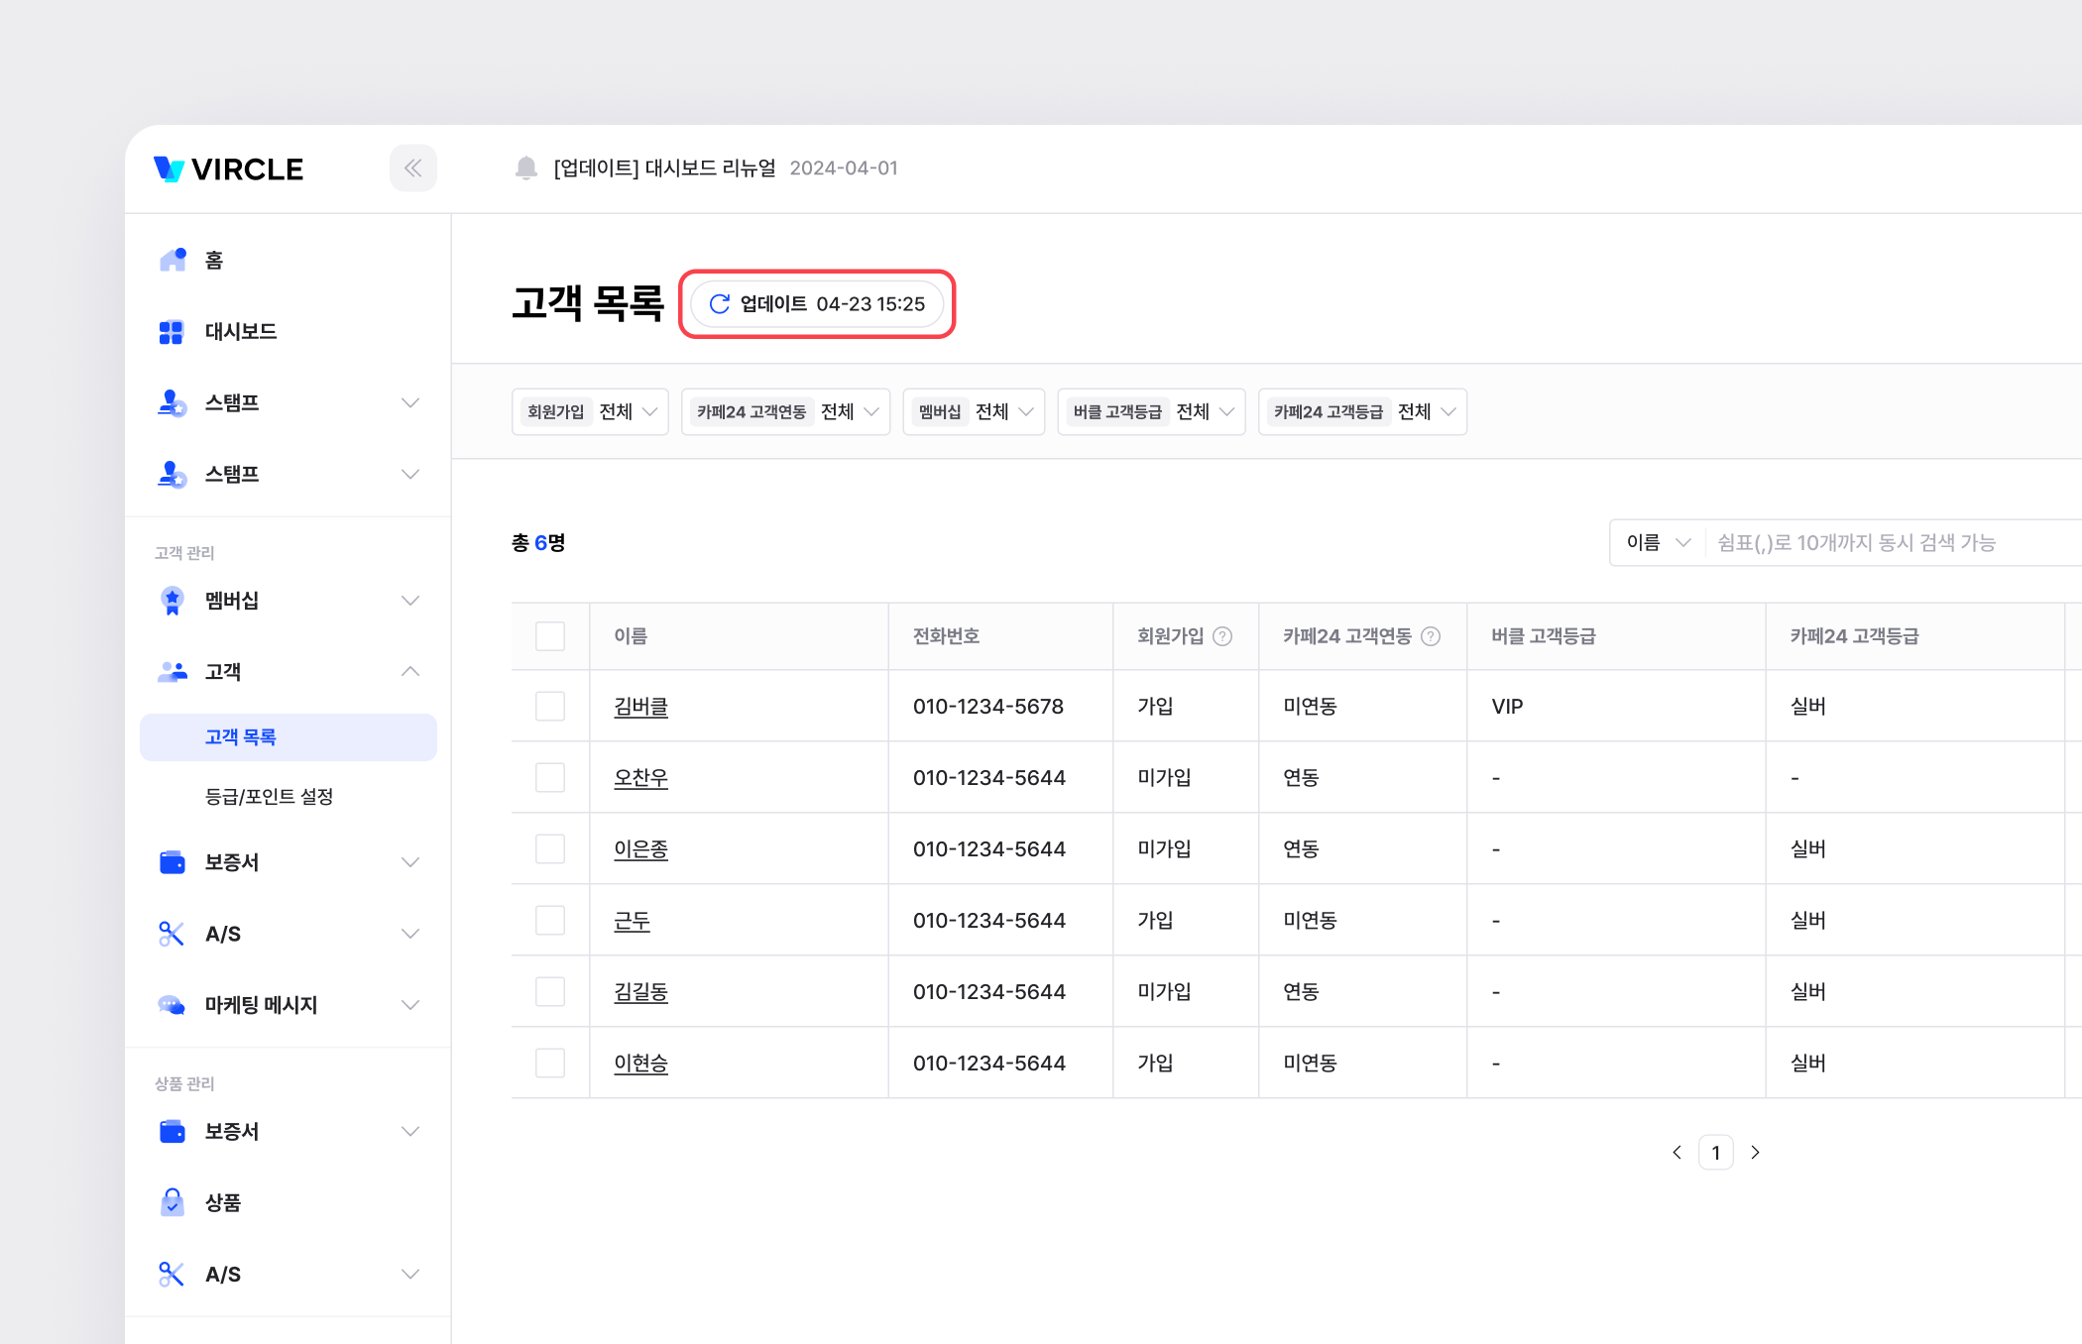2082x1344 pixels.
Task: Select 등급/포인트 설정 submenu item
Action: click(x=269, y=797)
